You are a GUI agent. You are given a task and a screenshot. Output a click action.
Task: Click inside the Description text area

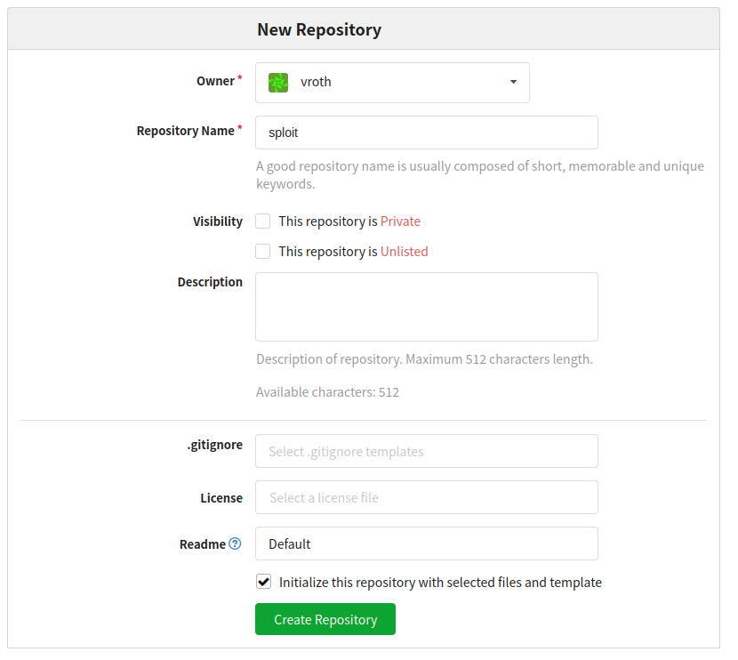coord(427,307)
